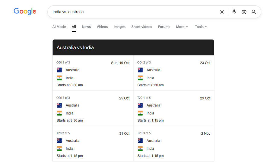Start voice search with microphone icon
Screen dimensions: 276x162
tap(234, 12)
